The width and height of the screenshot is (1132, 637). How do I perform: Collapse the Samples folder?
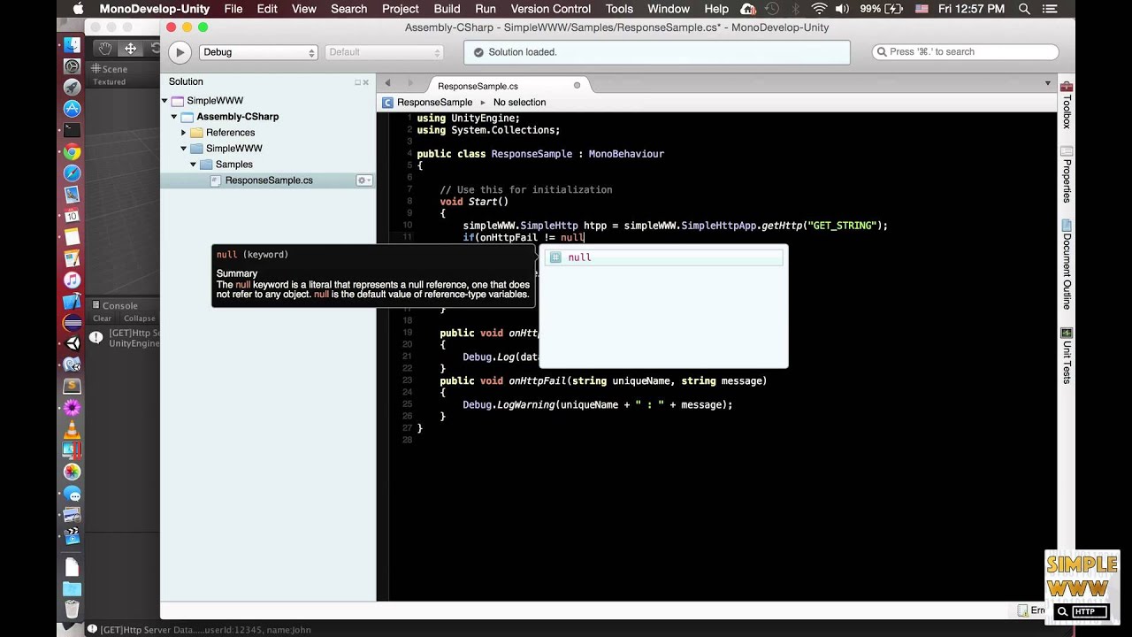[x=194, y=165]
